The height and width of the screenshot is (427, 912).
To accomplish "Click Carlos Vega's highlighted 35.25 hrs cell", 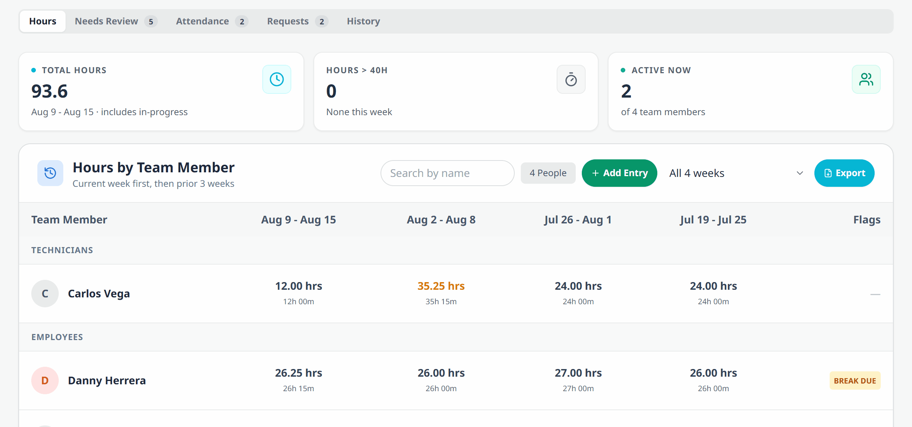I will (441, 293).
